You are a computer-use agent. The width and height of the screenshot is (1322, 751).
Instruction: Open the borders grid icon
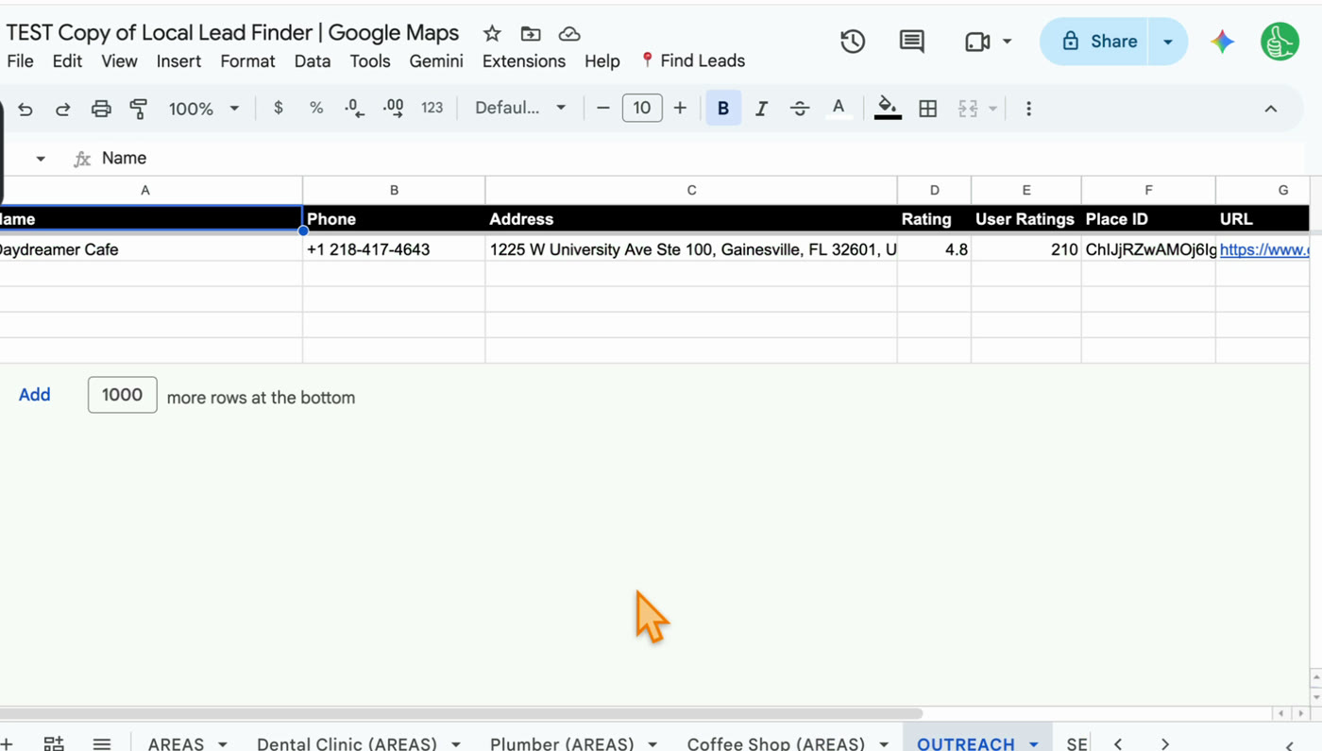click(x=928, y=109)
